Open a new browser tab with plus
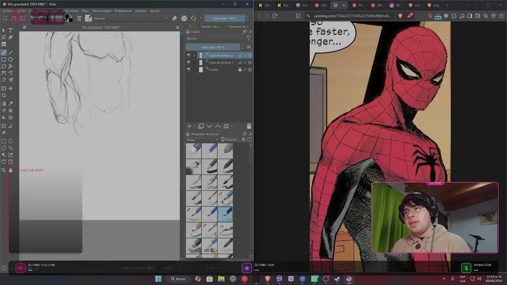507x285 pixels. pos(447,5)
